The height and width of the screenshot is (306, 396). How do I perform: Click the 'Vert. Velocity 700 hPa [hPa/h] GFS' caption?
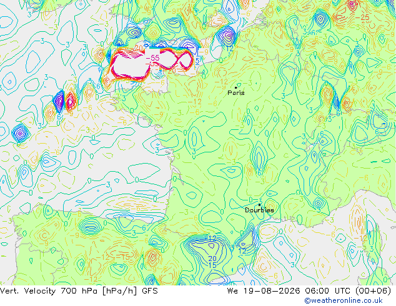click(x=79, y=291)
